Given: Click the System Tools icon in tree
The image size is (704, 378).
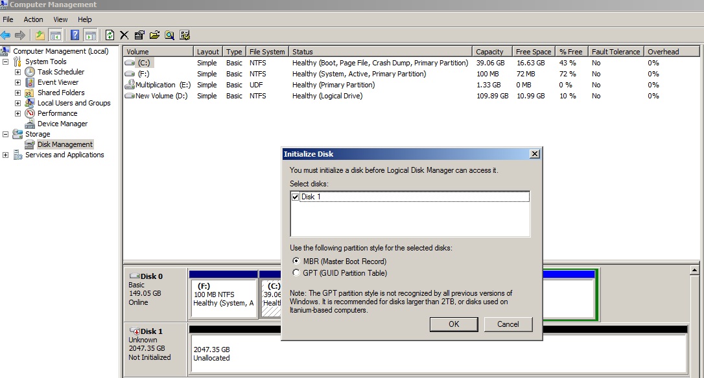Looking at the screenshot, I should [18, 61].
